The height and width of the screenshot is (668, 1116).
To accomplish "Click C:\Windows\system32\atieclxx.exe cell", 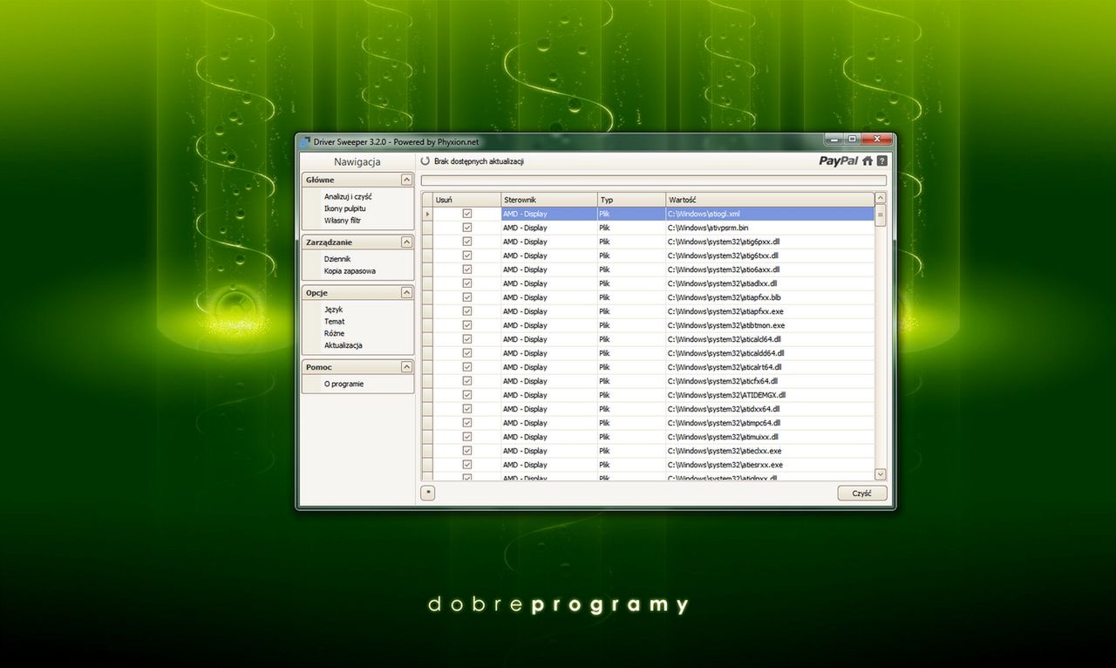I will (x=770, y=451).
